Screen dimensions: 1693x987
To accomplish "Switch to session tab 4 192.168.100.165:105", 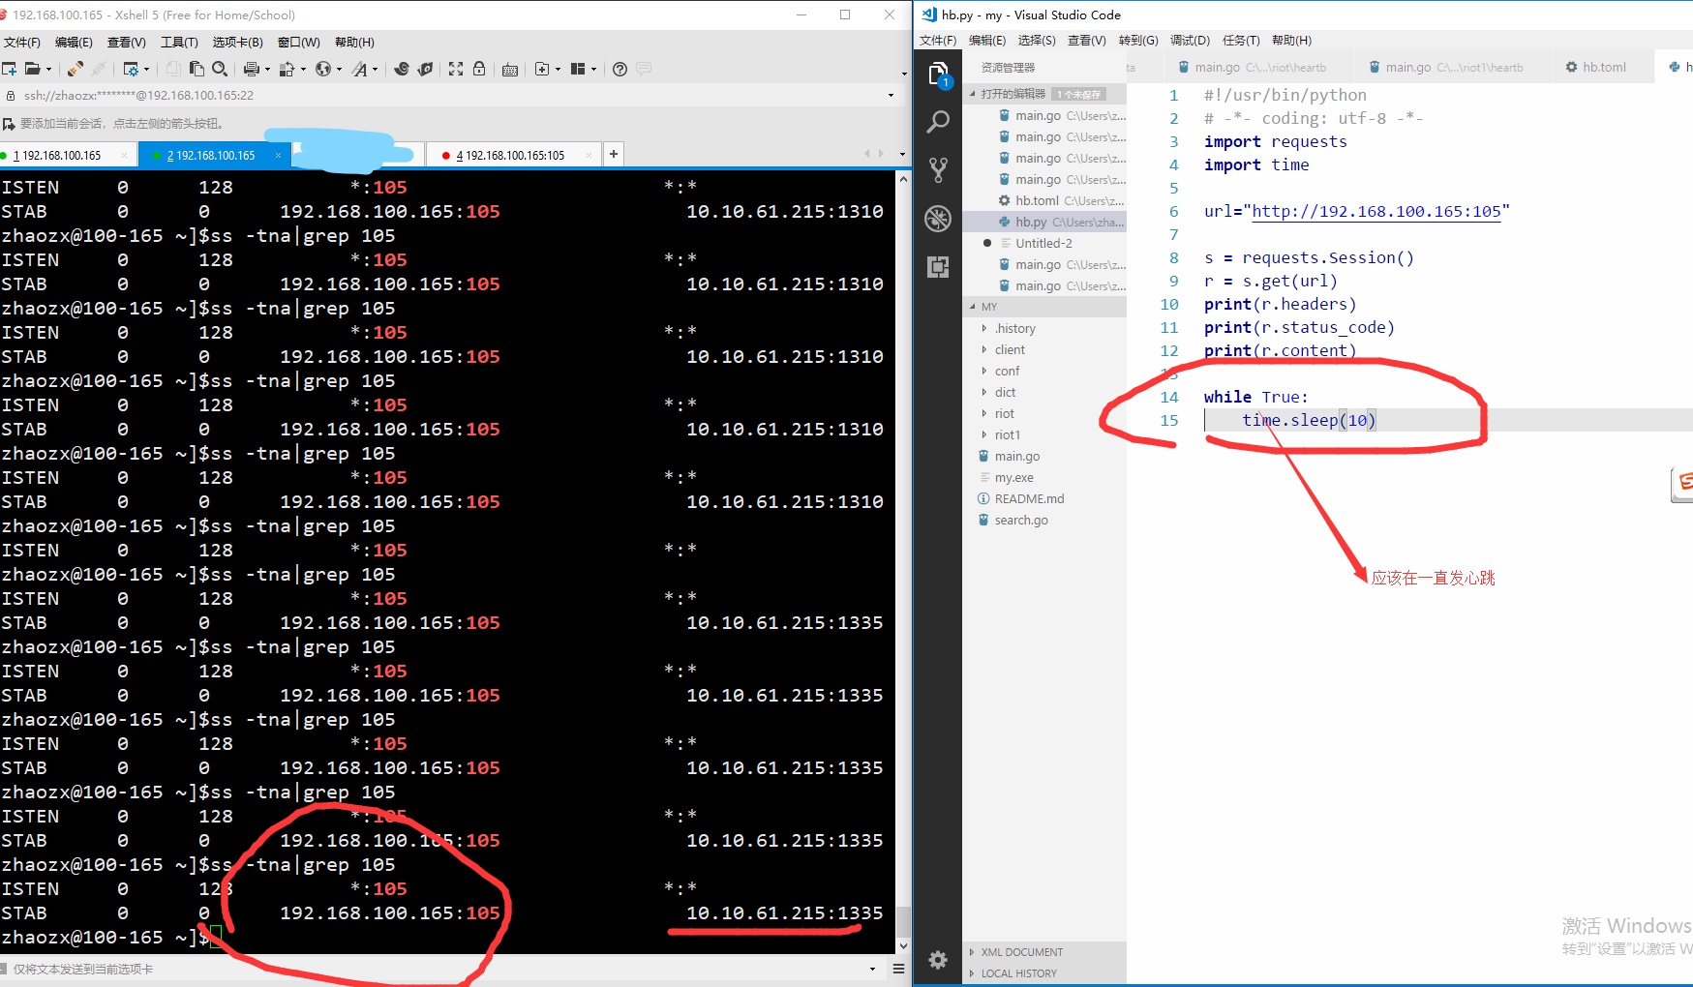I will 514,155.
